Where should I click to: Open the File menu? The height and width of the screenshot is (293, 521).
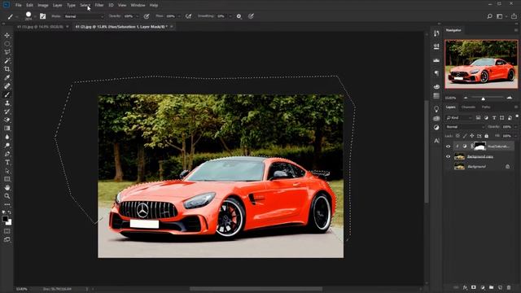point(18,6)
